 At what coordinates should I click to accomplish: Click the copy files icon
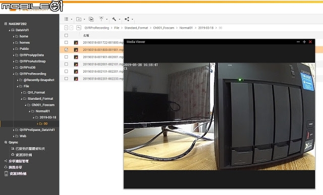point(91,19)
